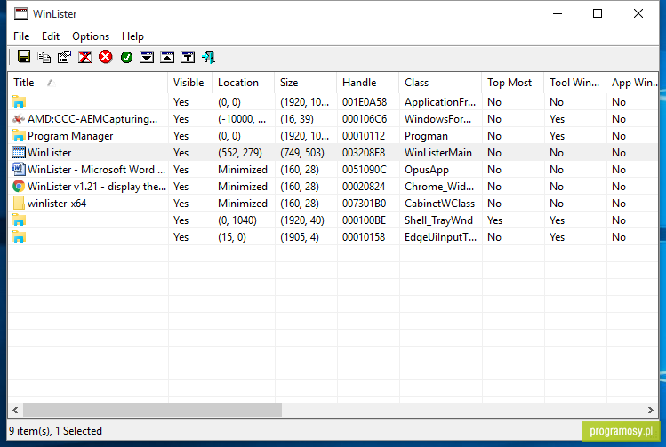666x447 pixels.
Task: Click the Chrome icon in WinLister v1.21 row
Action: point(19,187)
